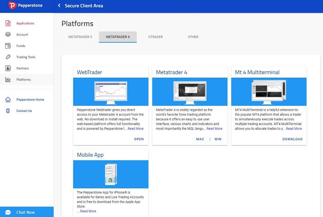Click the Pepperstone Home house icon

(x=8, y=100)
